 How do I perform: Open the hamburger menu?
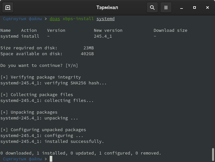[166, 7]
